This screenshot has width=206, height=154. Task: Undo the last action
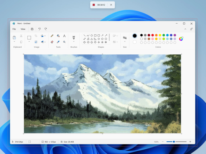point(39,29)
